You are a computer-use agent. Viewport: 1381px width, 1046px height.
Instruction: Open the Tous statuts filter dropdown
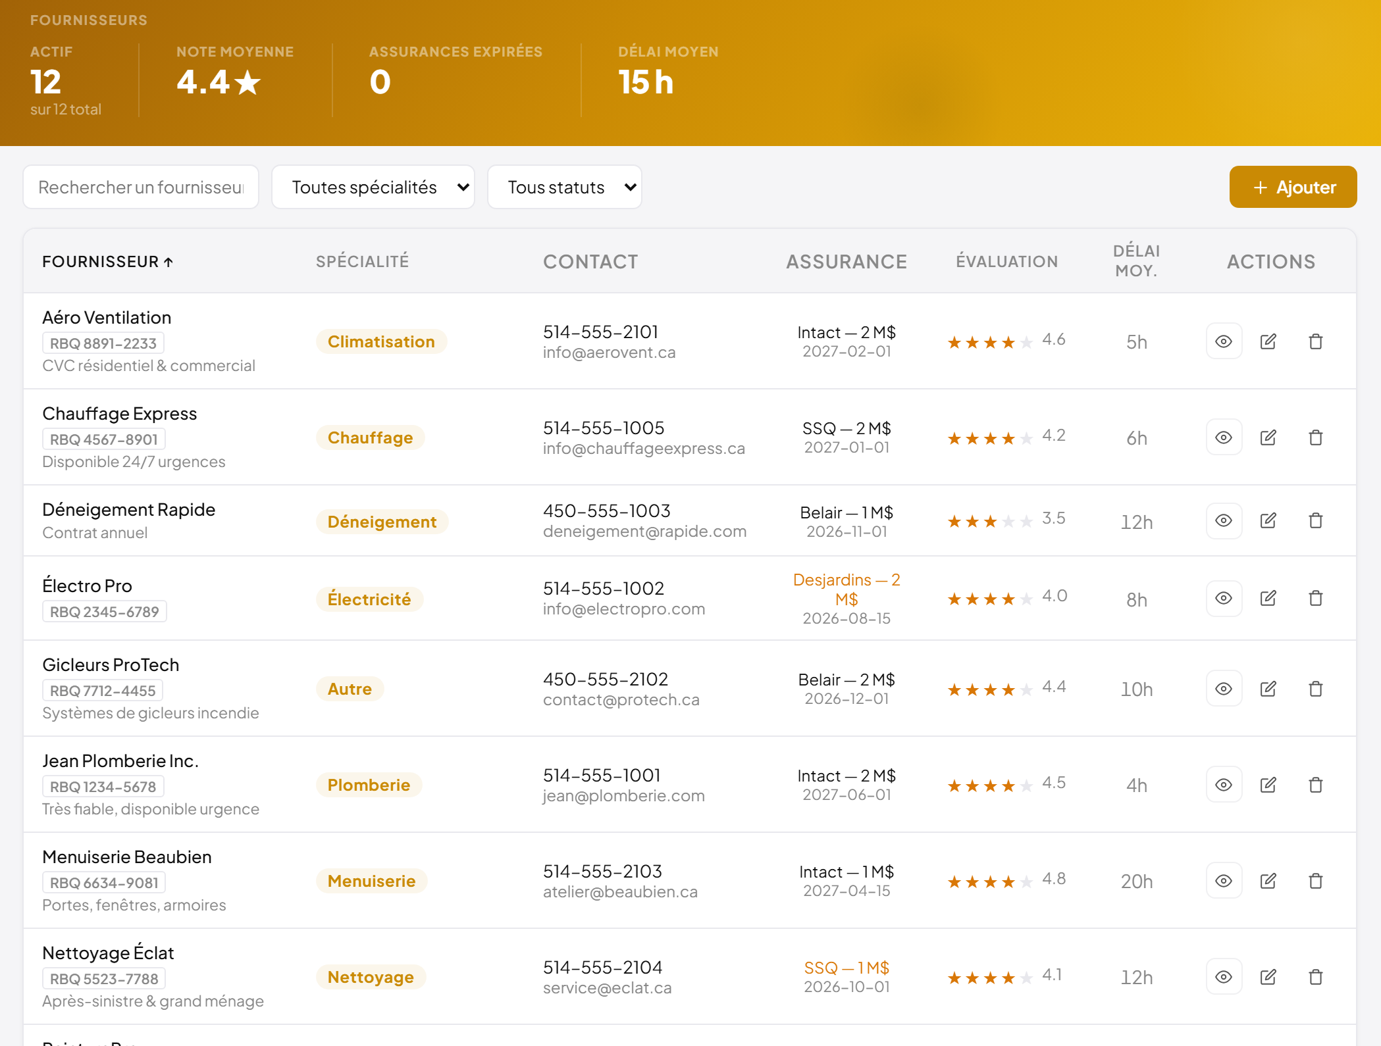pos(565,187)
